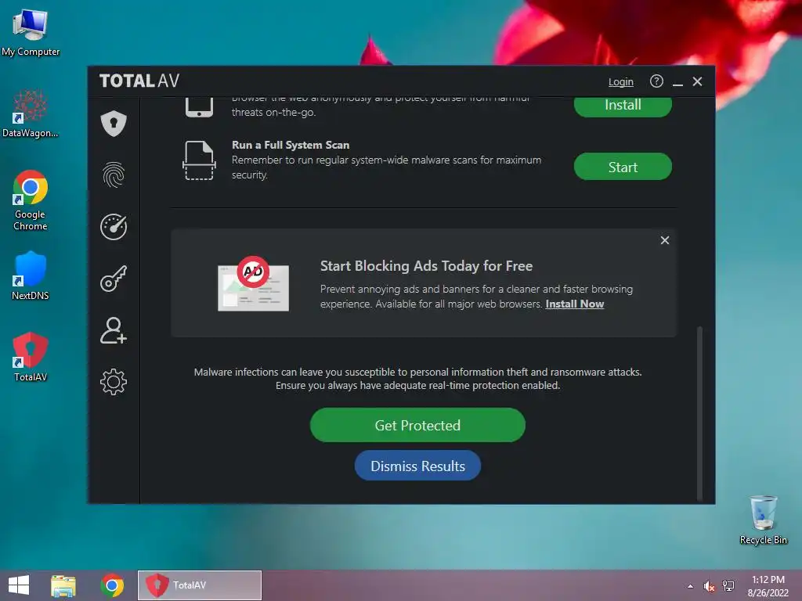This screenshot has height=601, width=802.
Task: Open Chrome from the taskbar
Action: click(112, 585)
